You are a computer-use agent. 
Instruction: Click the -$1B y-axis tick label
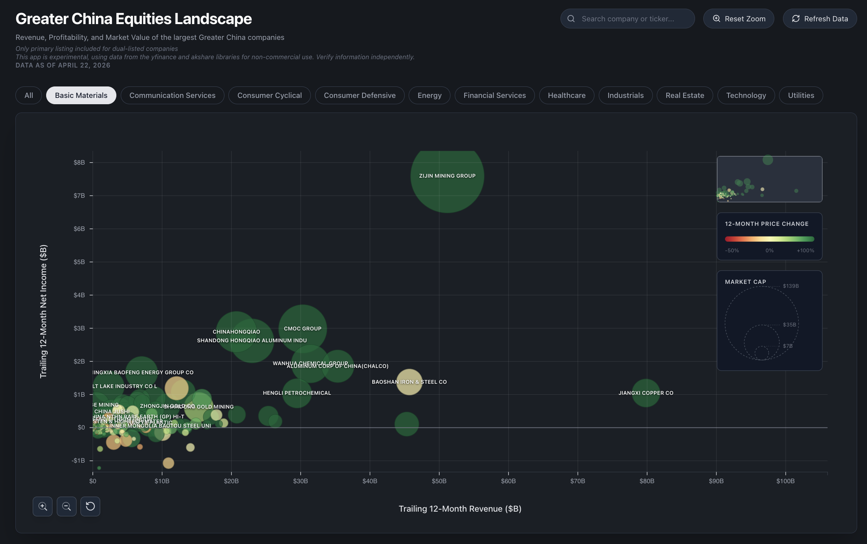click(x=78, y=460)
